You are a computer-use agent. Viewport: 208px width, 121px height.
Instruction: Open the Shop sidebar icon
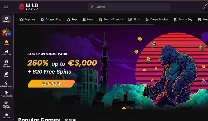click(x=6, y=74)
